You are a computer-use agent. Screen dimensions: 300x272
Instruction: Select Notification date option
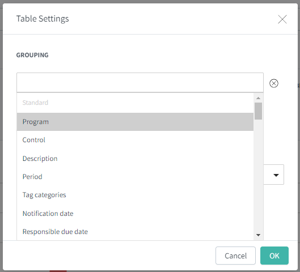[x=135, y=213]
